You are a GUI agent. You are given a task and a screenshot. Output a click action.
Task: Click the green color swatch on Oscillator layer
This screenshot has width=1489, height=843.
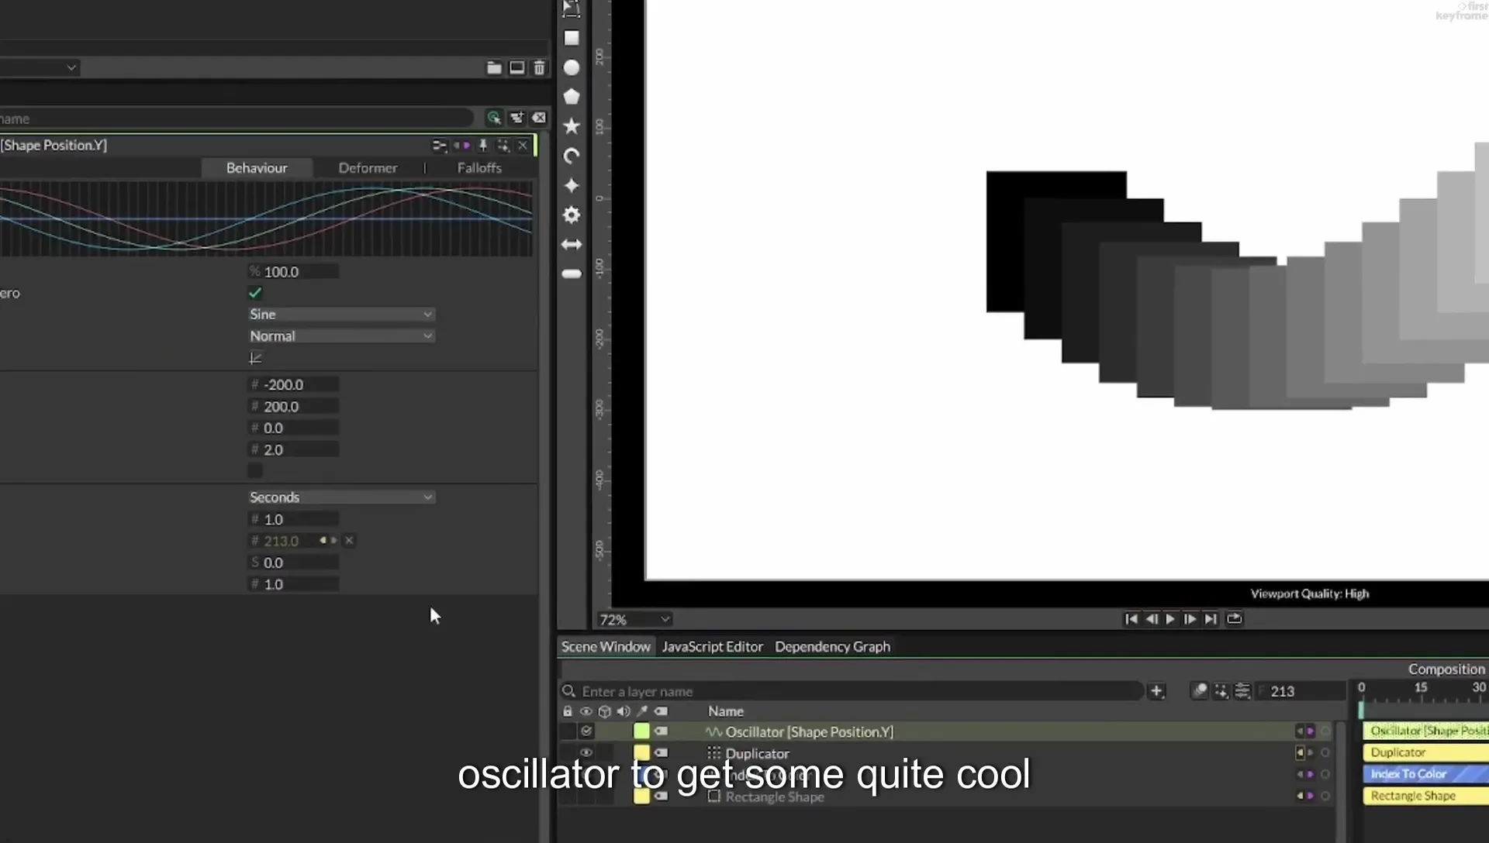pyautogui.click(x=641, y=731)
